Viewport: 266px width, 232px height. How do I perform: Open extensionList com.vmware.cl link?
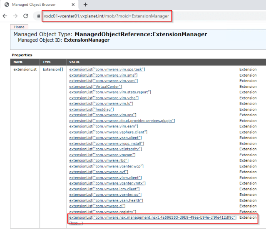point(97,206)
